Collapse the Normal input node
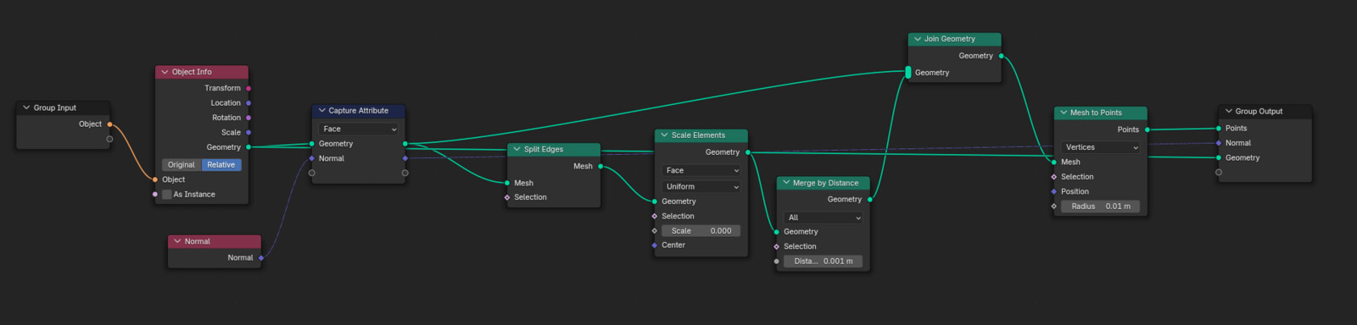 pos(177,242)
